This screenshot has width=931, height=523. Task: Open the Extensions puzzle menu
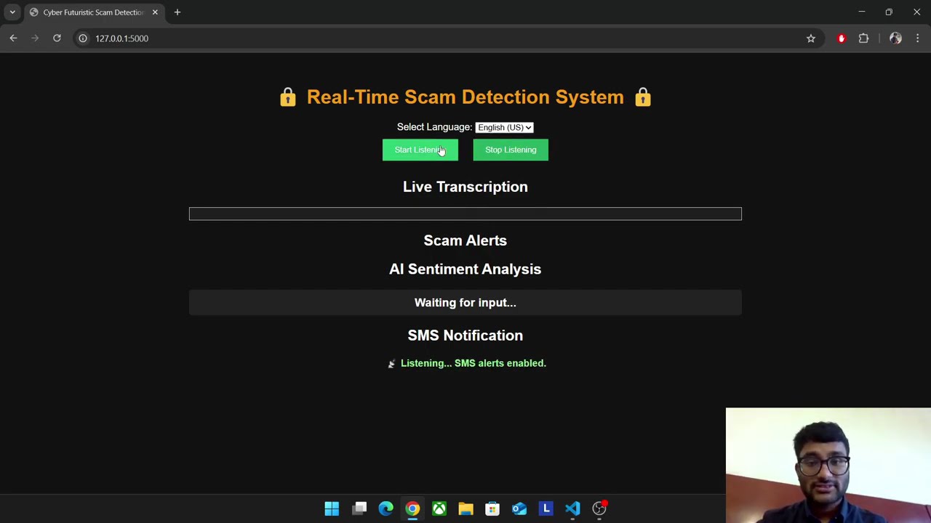[x=864, y=38]
